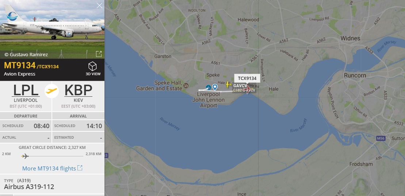Open aircraft photo in external link icon
This screenshot has width=405, height=196.
(99, 54)
